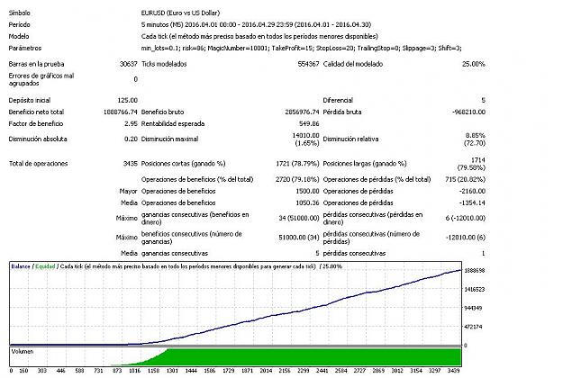This screenshot has height=378, width=563.
Task: Click the y-axis label 944349
Action: click(x=475, y=308)
